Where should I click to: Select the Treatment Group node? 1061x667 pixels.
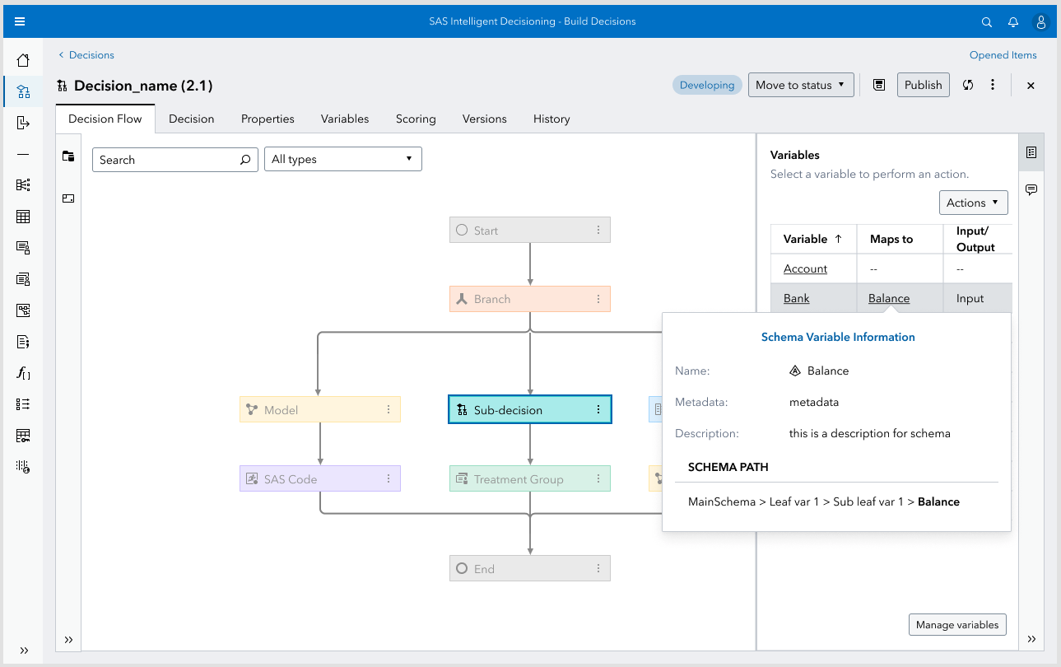point(530,479)
